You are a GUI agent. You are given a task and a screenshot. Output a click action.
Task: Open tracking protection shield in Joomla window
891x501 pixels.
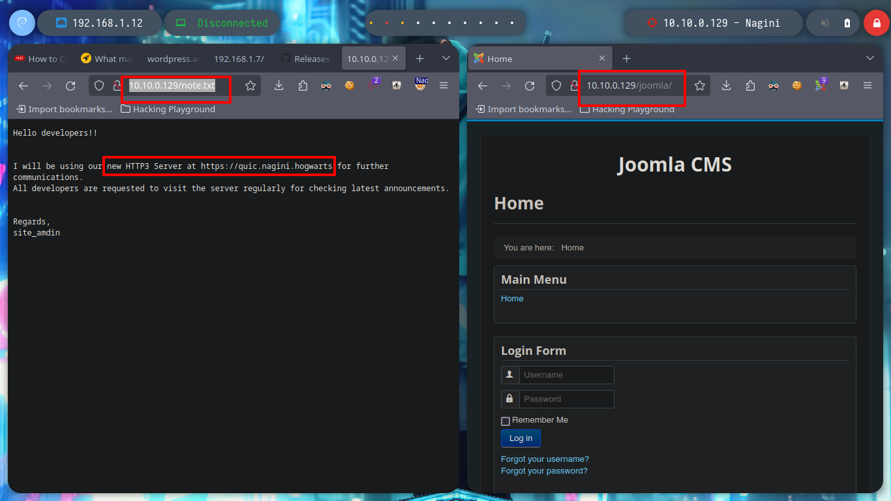tap(556, 85)
